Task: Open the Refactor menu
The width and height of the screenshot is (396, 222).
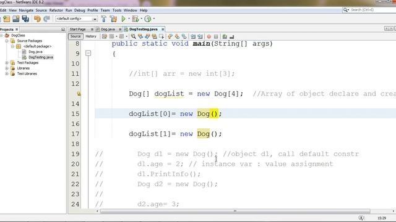Action: (56, 10)
